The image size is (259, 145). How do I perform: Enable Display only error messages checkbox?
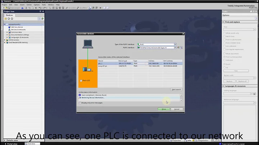click(80, 103)
